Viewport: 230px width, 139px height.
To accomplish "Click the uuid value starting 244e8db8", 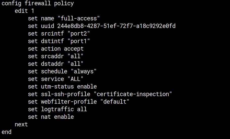I will coord(116,26).
